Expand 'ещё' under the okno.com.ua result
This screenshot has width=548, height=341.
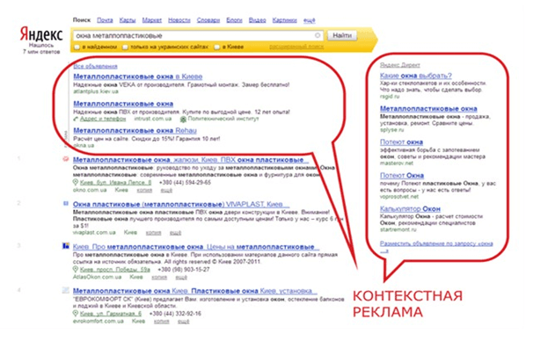coord(166,190)
